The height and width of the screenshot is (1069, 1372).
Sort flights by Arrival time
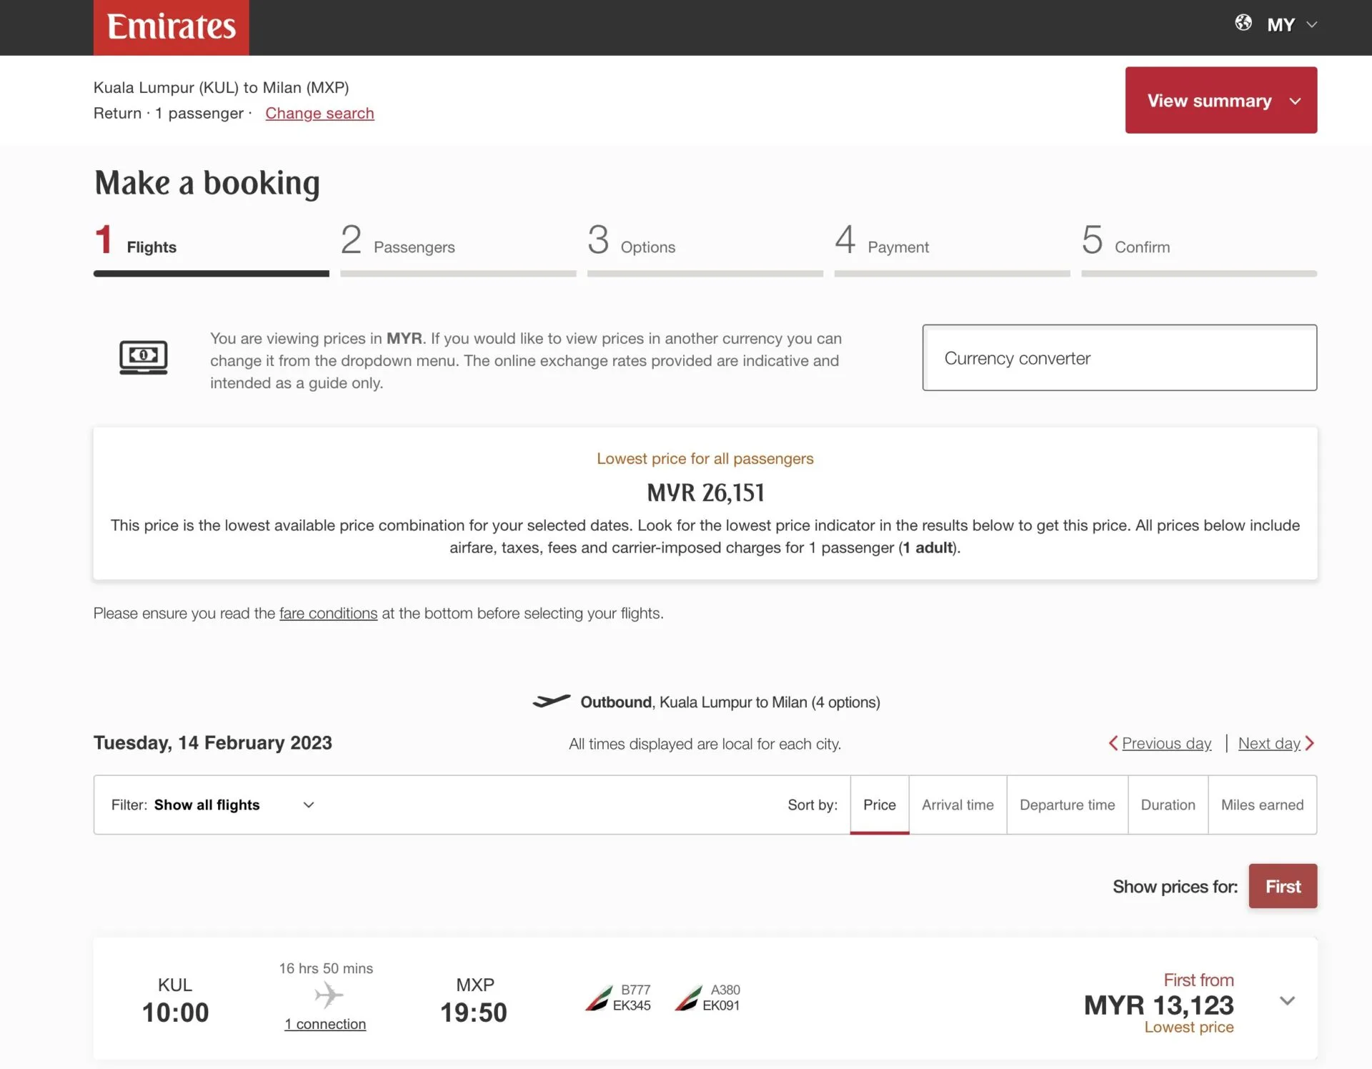(957, 805)
